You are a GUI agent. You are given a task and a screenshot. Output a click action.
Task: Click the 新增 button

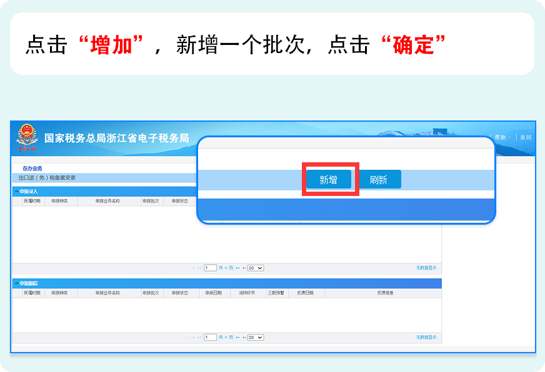[329, 180]
